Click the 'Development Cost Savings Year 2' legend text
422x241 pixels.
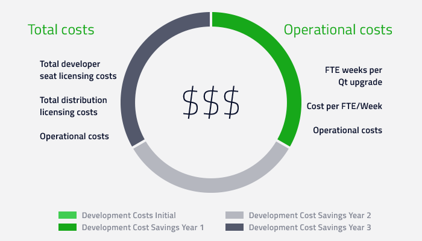310,215
